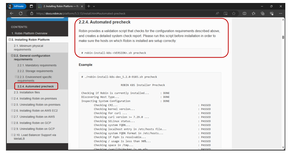This screenshot has width=292, height=155.
Task: Open 2.2.2. Storage requirements
Action: [x=35, y=71]
